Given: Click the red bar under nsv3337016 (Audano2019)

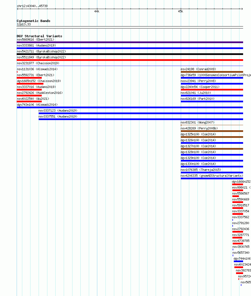Looking at the screenshot, I should pos(29,90).
